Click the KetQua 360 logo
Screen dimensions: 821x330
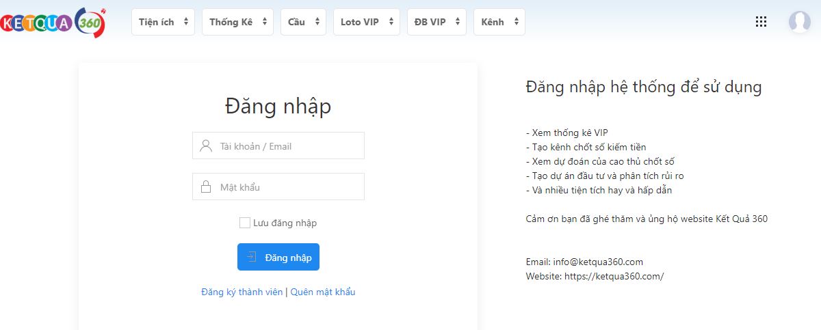tap(53, 22)
